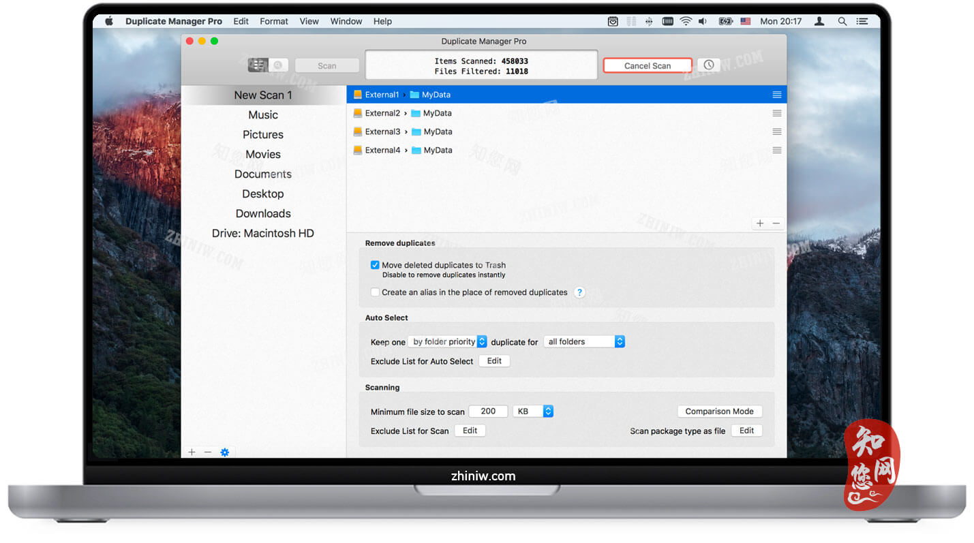Open Spotlight search in menu bar
This screenshot has width=974, height=543.
click(842, 21)
